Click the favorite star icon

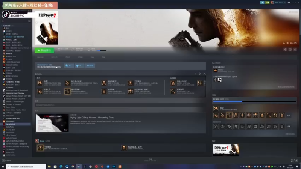coord(295,50)
